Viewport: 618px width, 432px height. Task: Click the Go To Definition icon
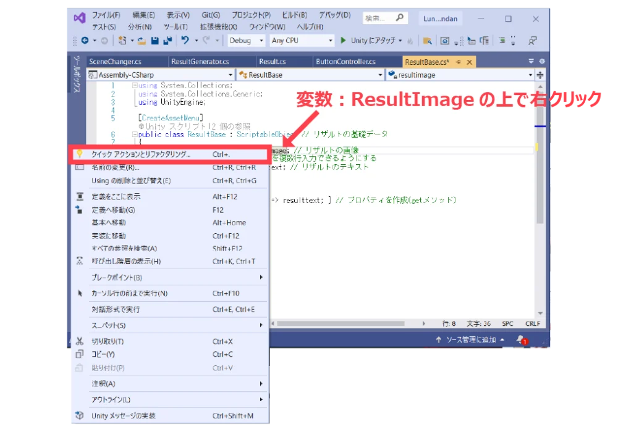(x=79, y=210)
